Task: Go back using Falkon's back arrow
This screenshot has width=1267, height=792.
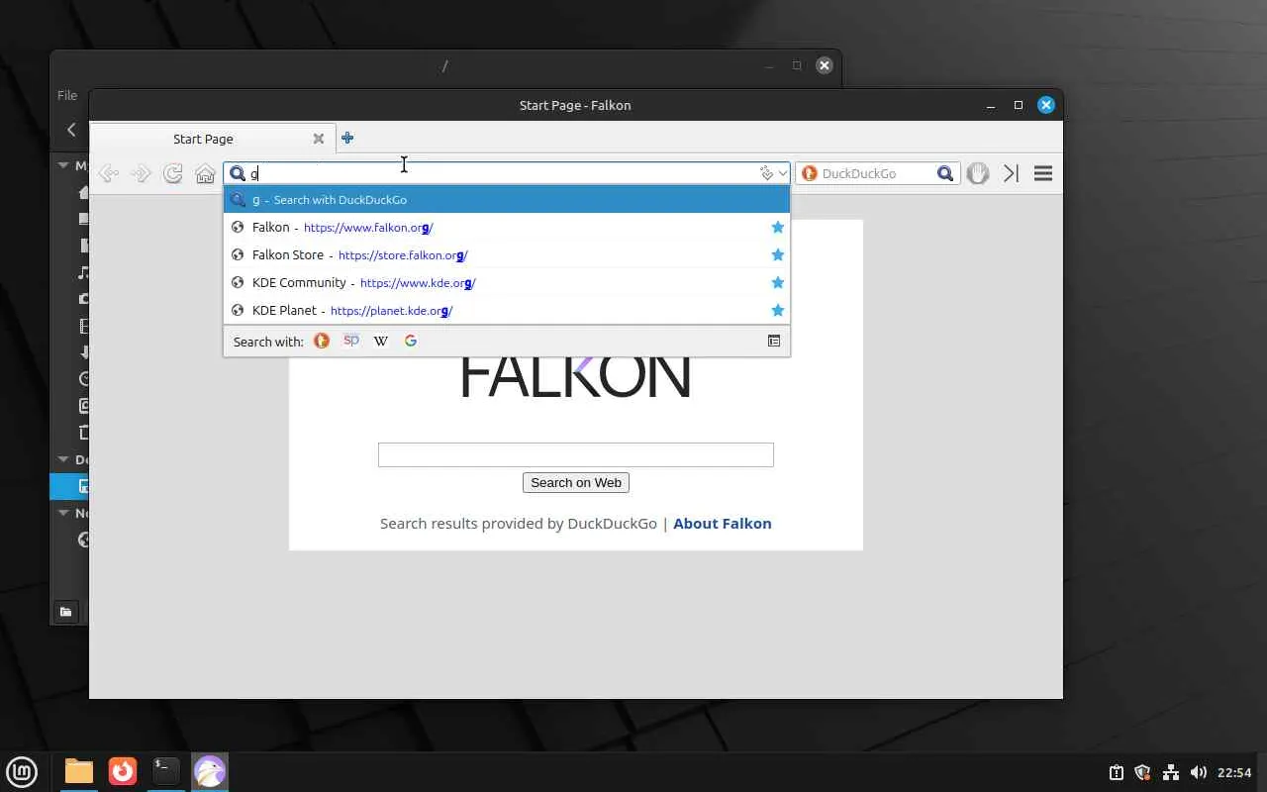Action: click(109, 173)
